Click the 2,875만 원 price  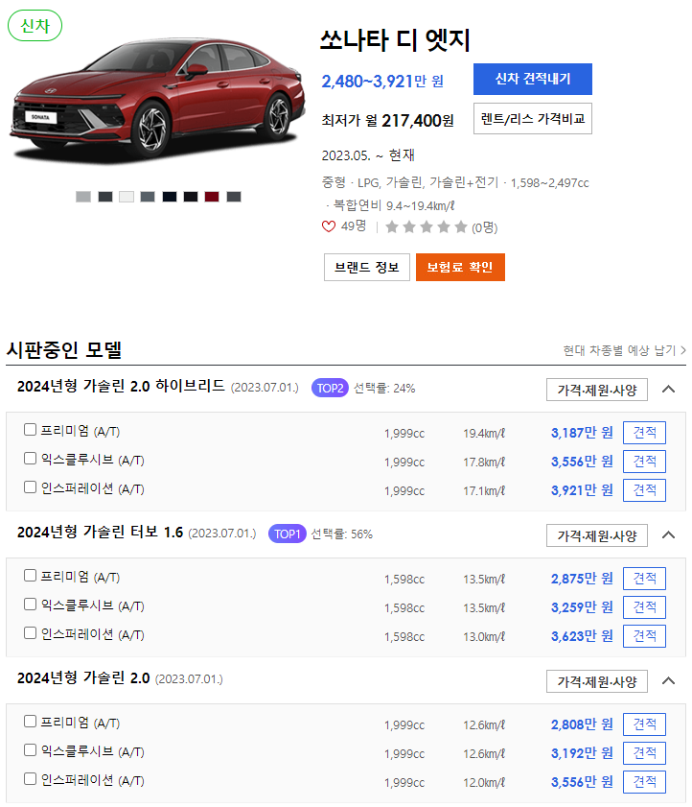pos(582,579)
